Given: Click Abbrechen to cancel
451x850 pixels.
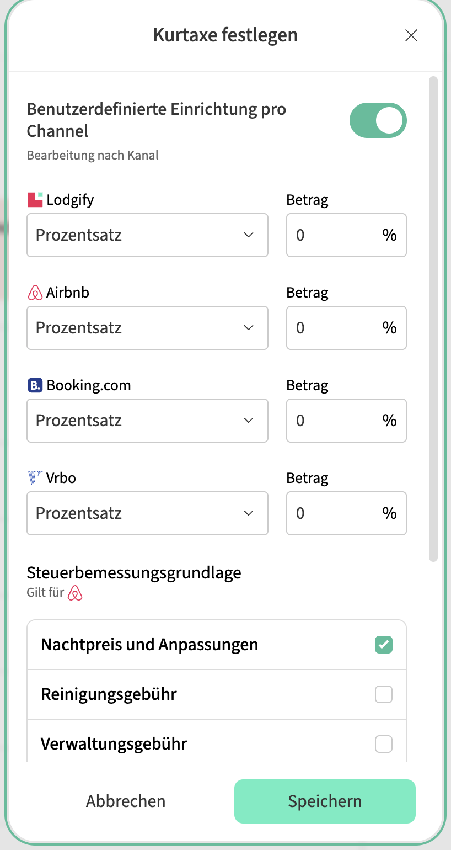Looking at the screenshot, I should tap(126, 801).
